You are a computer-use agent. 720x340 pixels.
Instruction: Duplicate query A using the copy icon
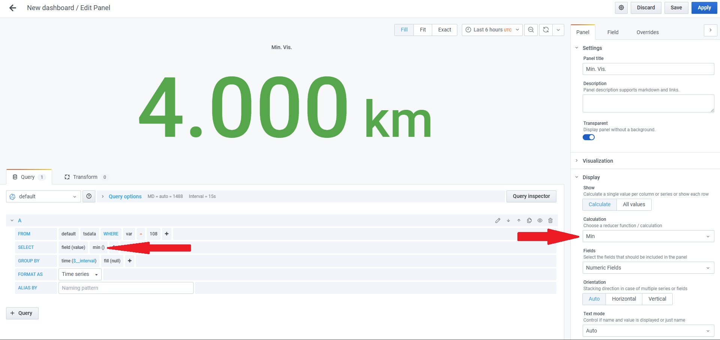coord(529,220)
